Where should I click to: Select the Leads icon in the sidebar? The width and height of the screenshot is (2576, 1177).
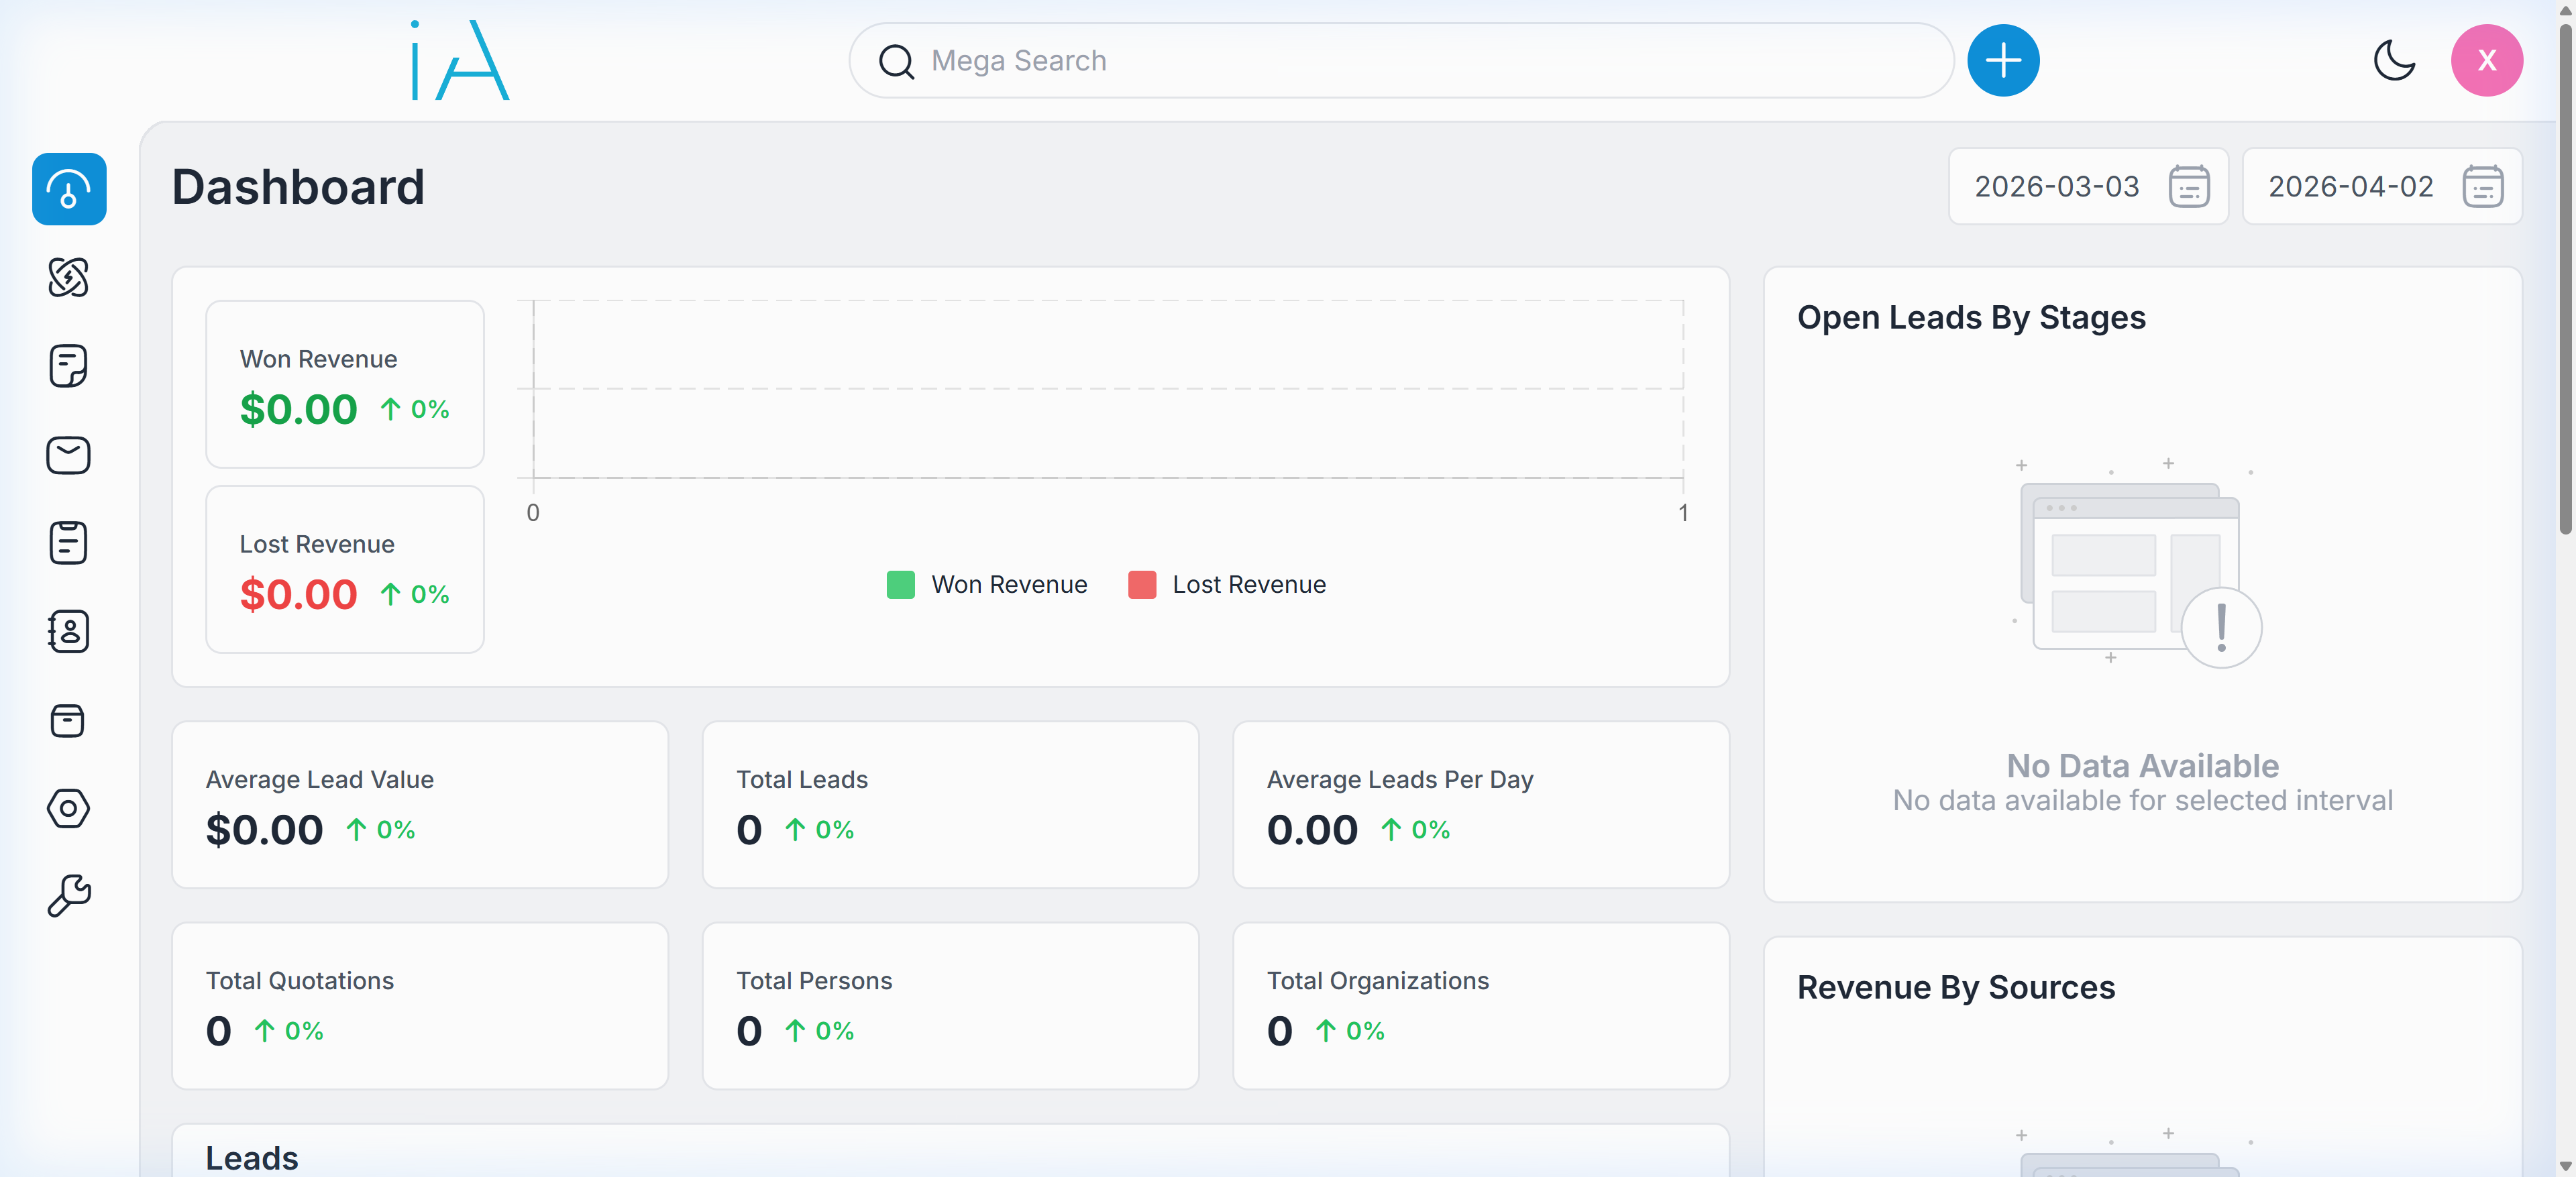[68, 278]
